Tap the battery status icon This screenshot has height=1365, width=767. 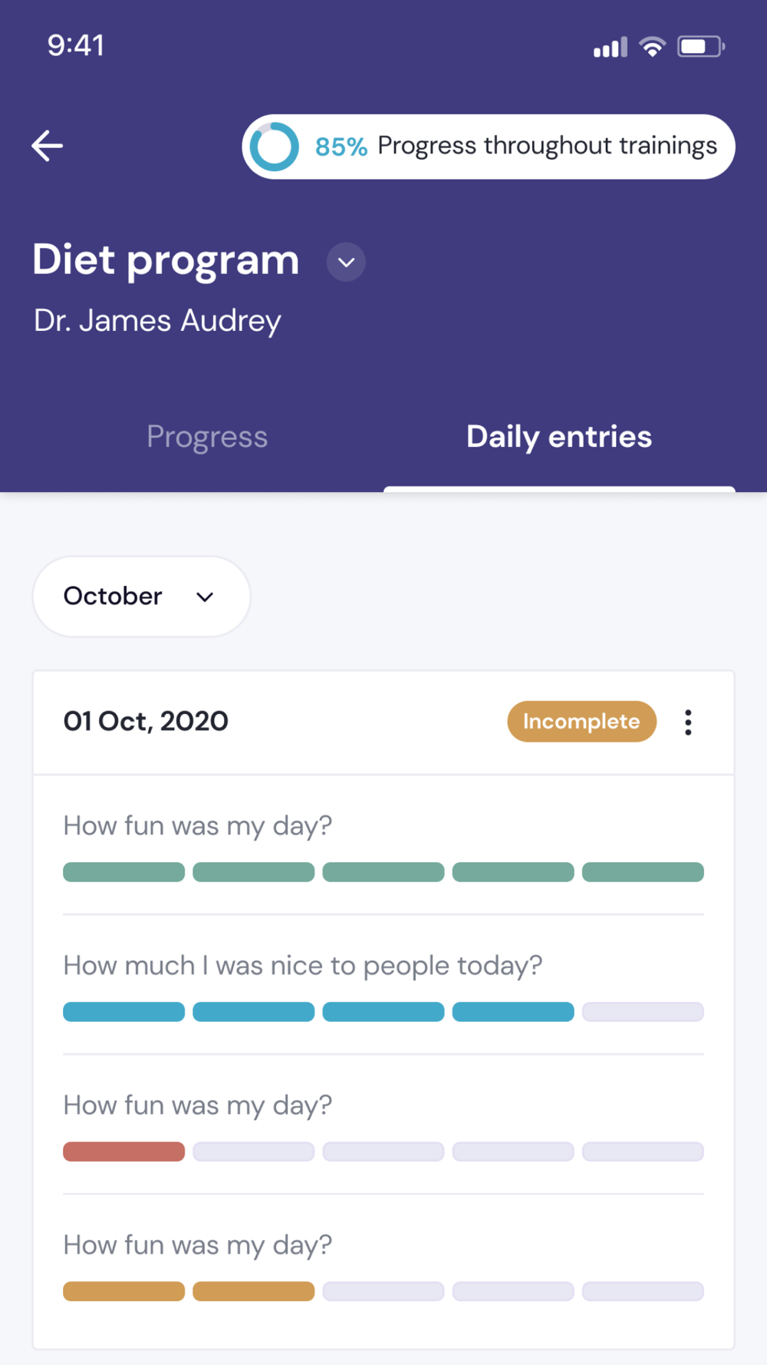tap(700, 47)
